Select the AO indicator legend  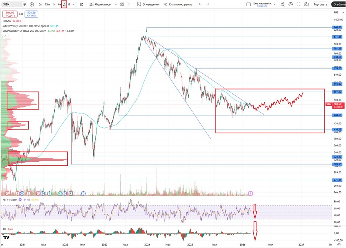tap(4, 229)
